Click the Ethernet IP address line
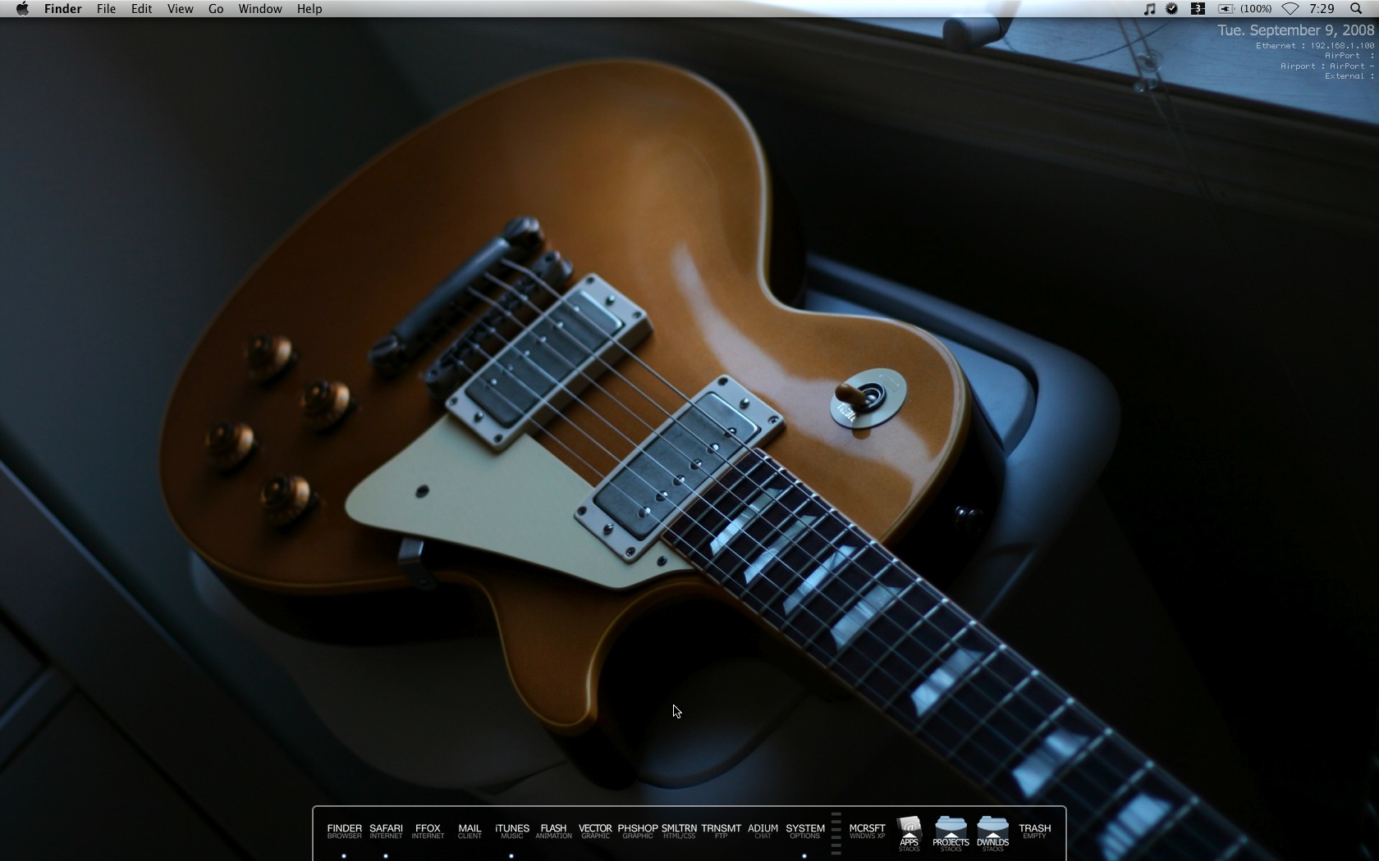The width and height of the screenshot is (1379, 861). [1315, 46]
